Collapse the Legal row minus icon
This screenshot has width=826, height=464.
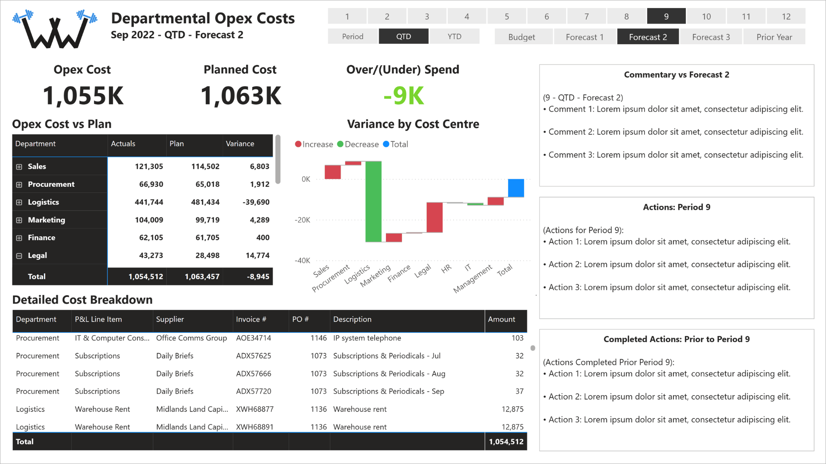(x=19, y=256)
